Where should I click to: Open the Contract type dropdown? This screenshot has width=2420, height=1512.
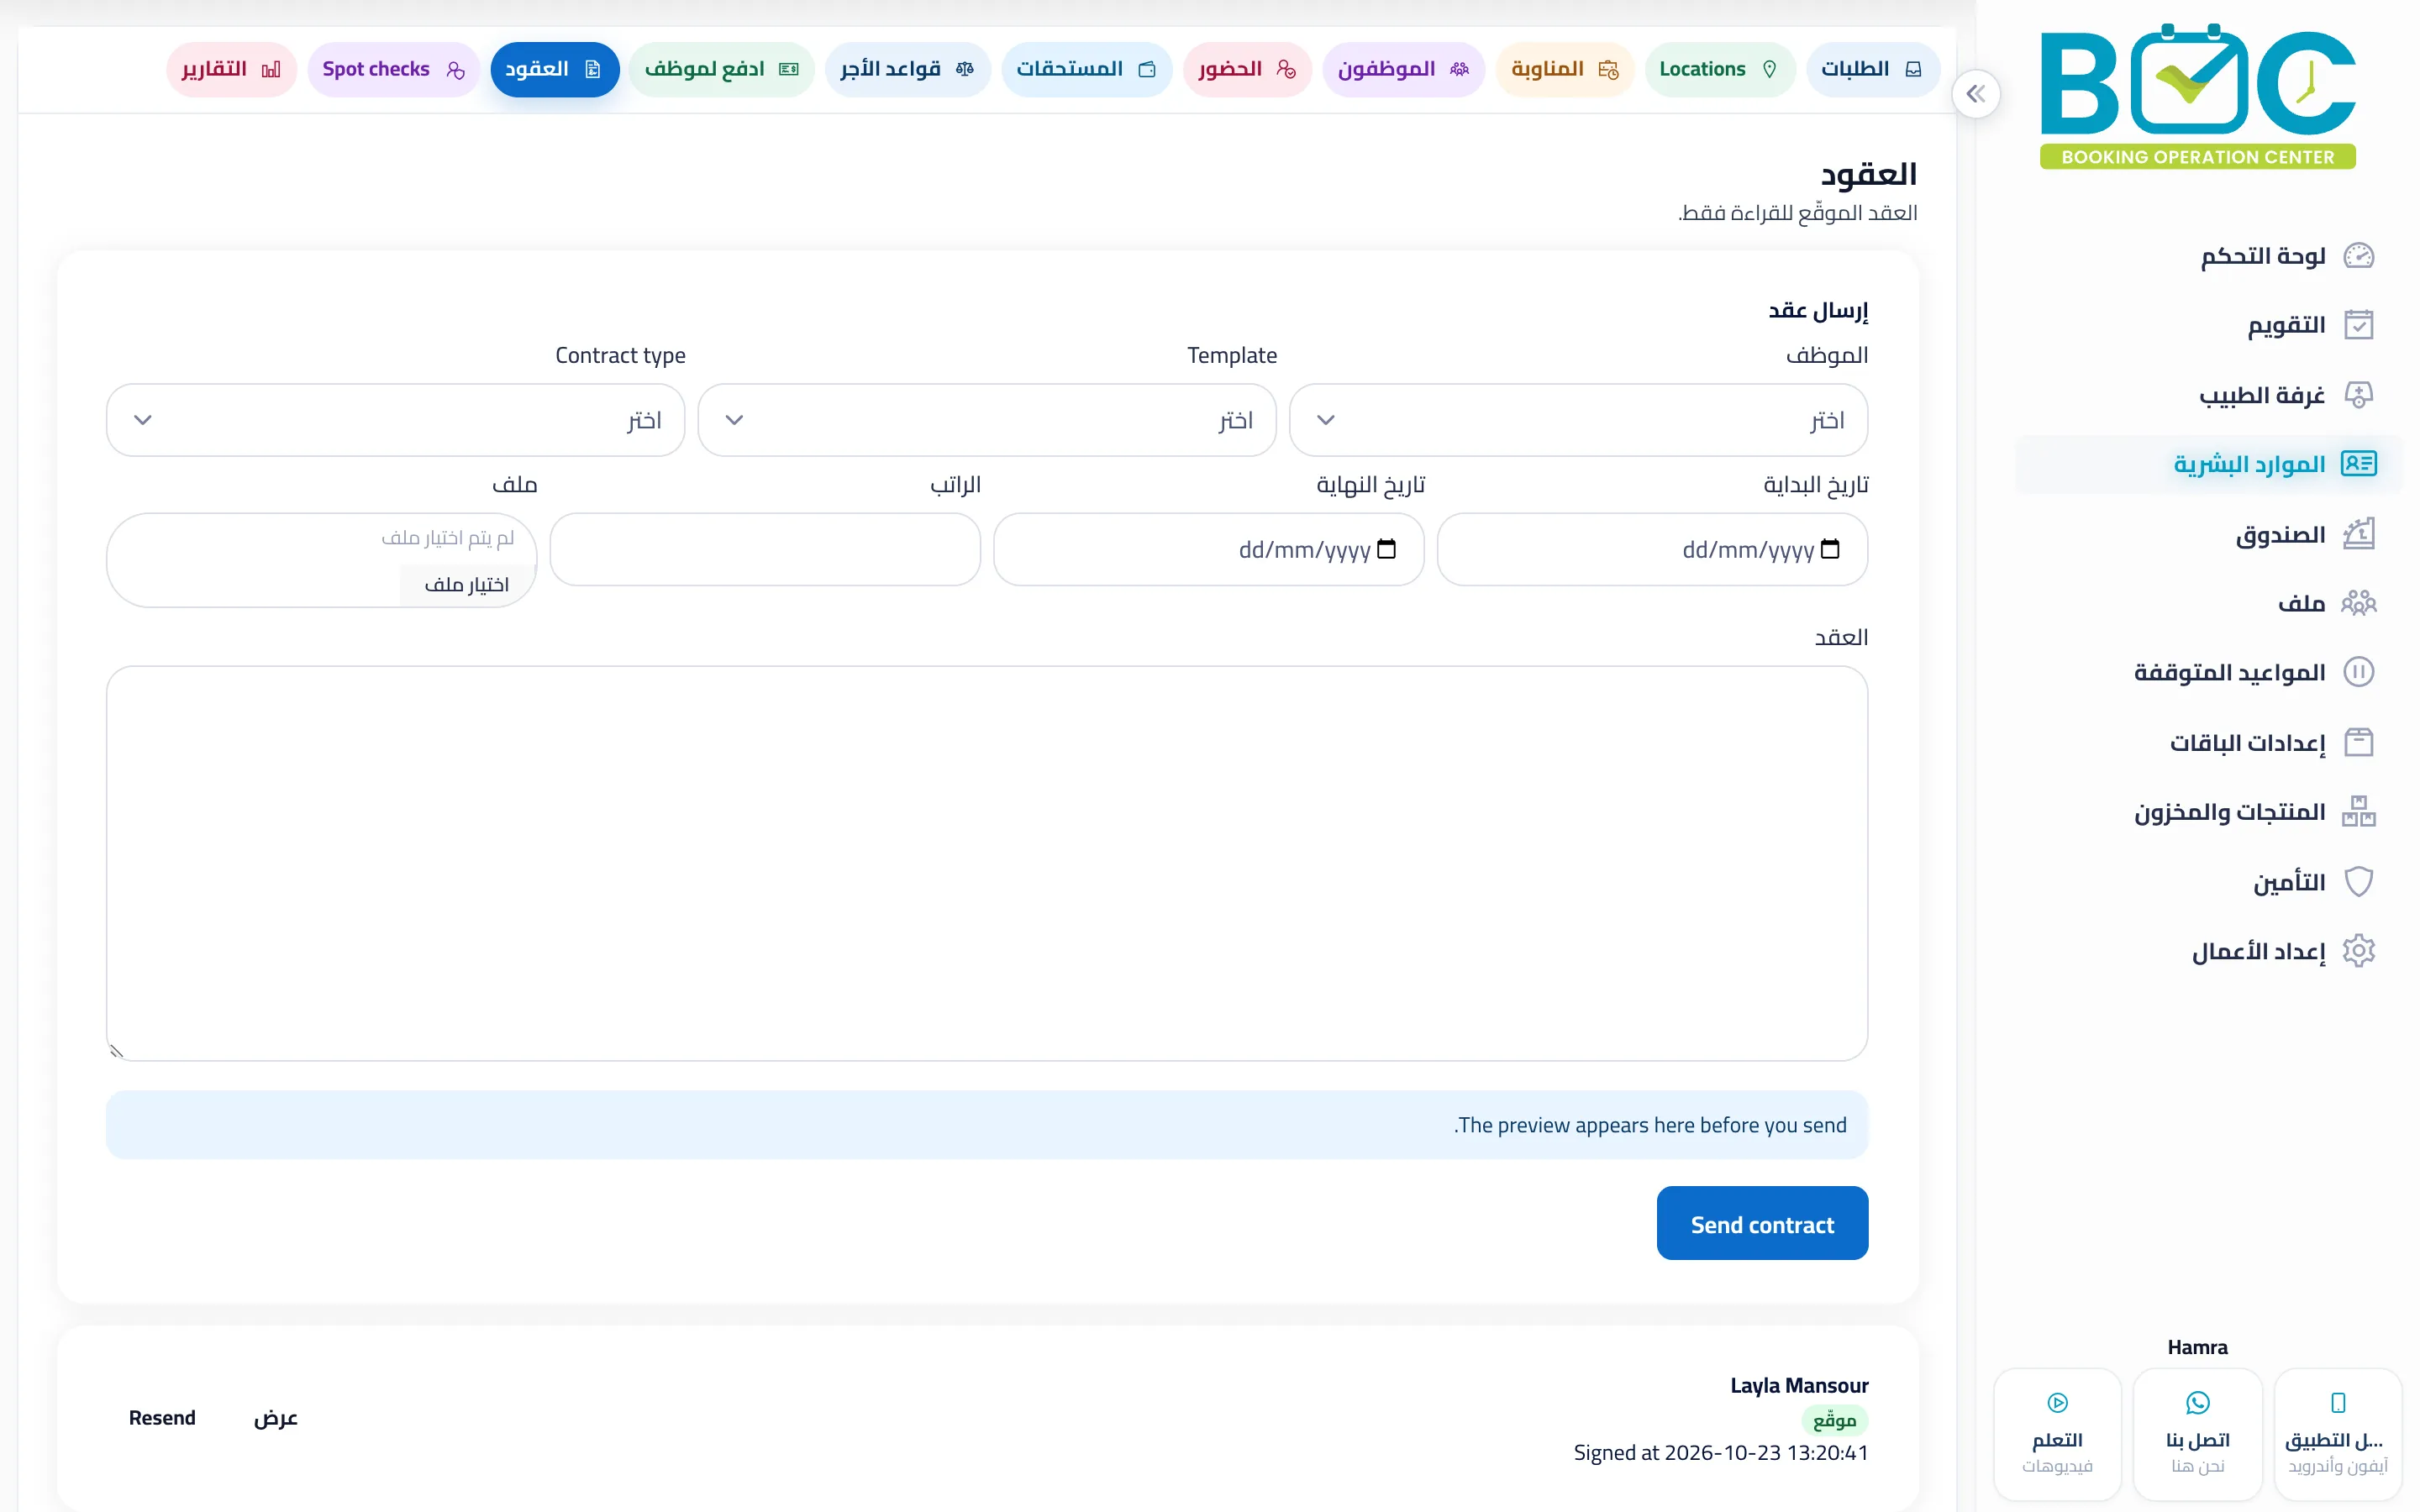tap(395, 420)
